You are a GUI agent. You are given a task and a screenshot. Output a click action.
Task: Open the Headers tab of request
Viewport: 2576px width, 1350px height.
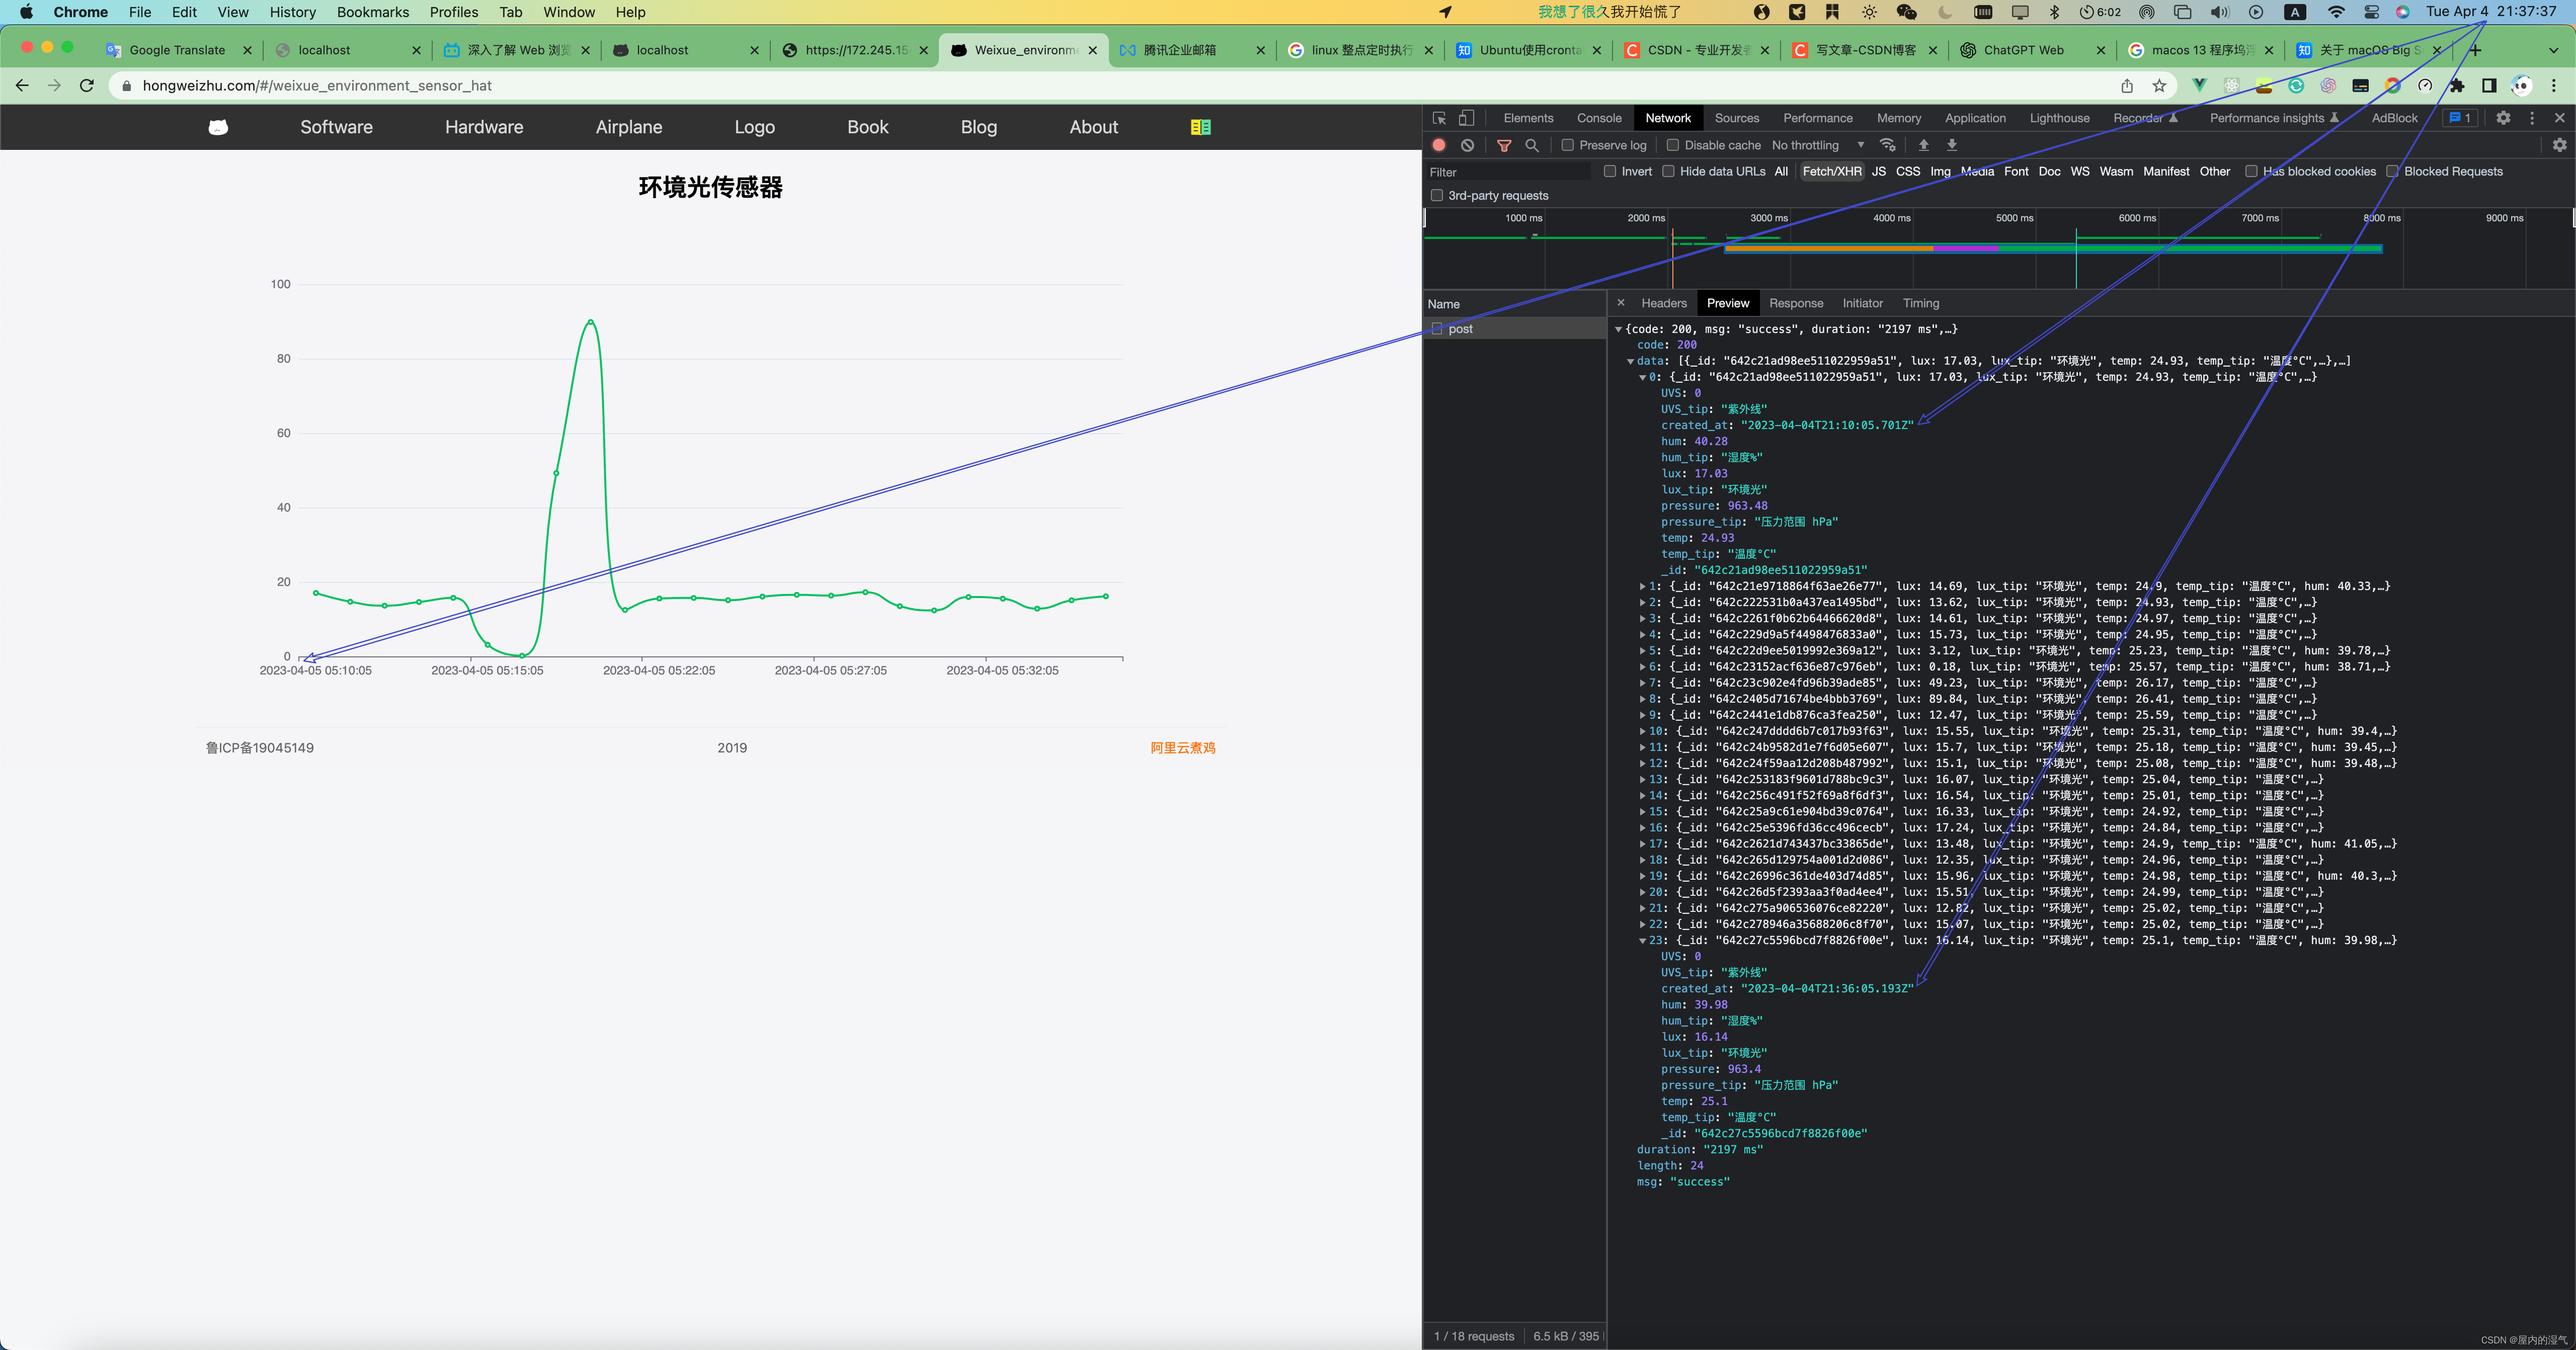(x=1663, y=303)
